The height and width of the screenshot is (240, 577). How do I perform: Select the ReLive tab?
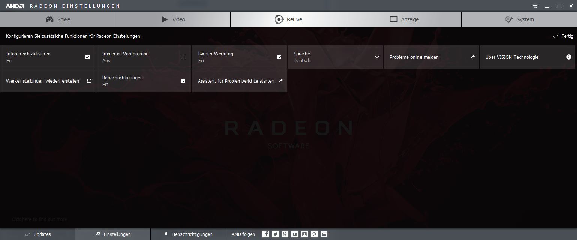point(288,19)
